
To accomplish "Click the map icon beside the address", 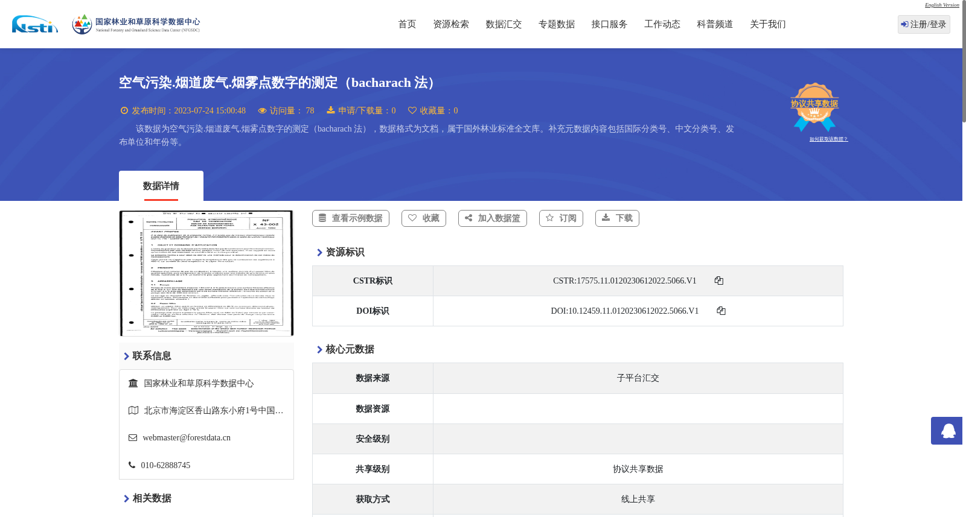I will (x=133, y=410).
